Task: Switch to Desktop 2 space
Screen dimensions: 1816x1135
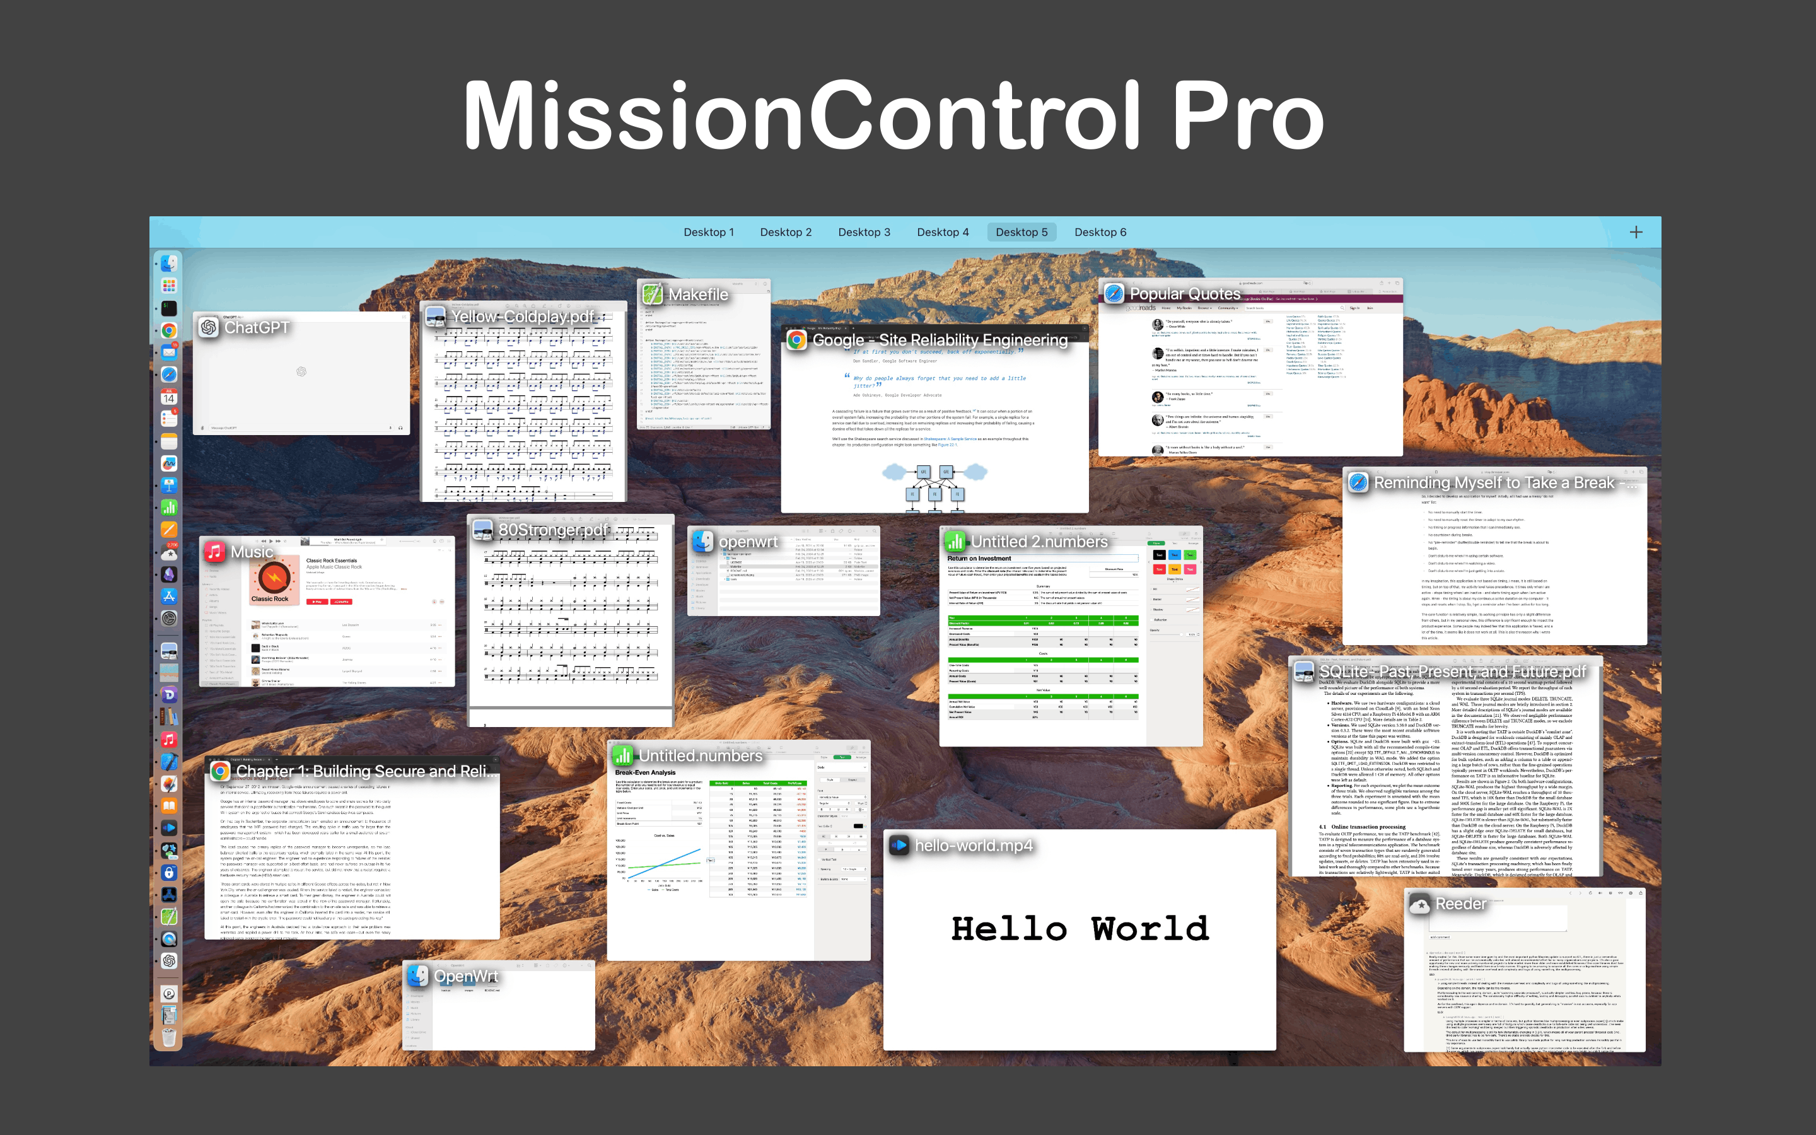Action: pyautogui.click(x=786, y=232)
